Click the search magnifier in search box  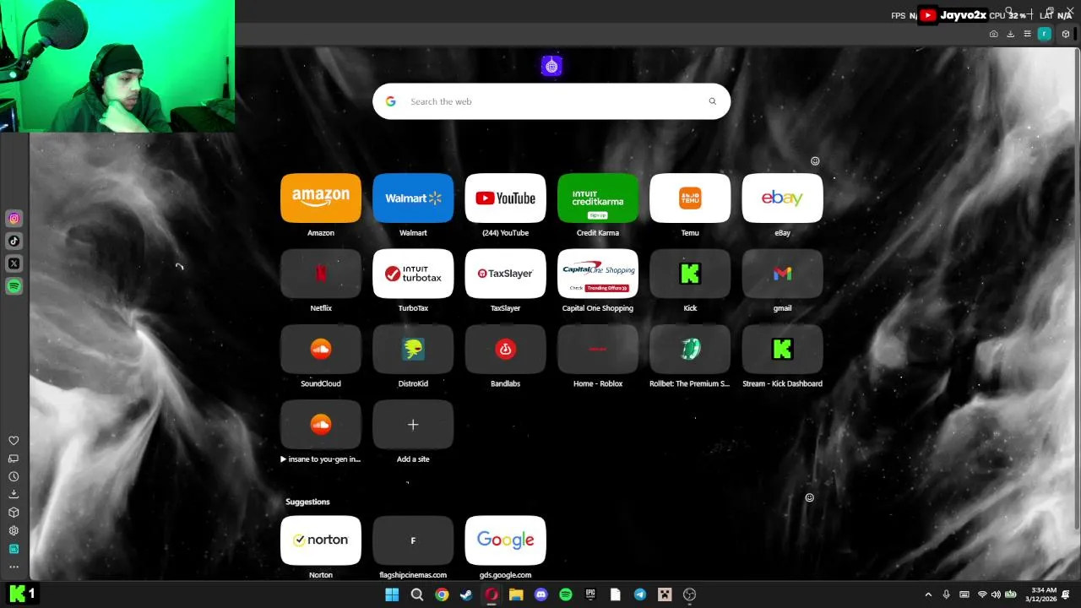coord(712,101)
